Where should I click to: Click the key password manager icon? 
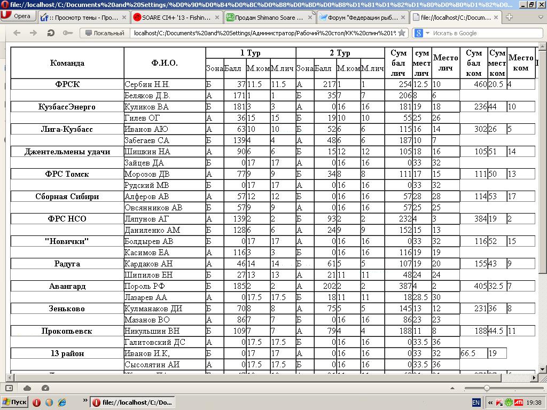68,33
